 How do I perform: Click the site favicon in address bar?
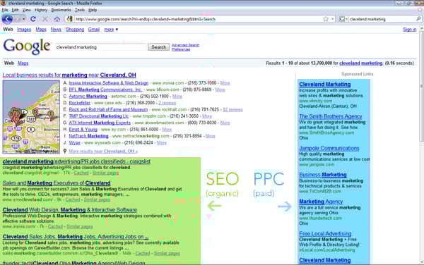tap(69, 19)
